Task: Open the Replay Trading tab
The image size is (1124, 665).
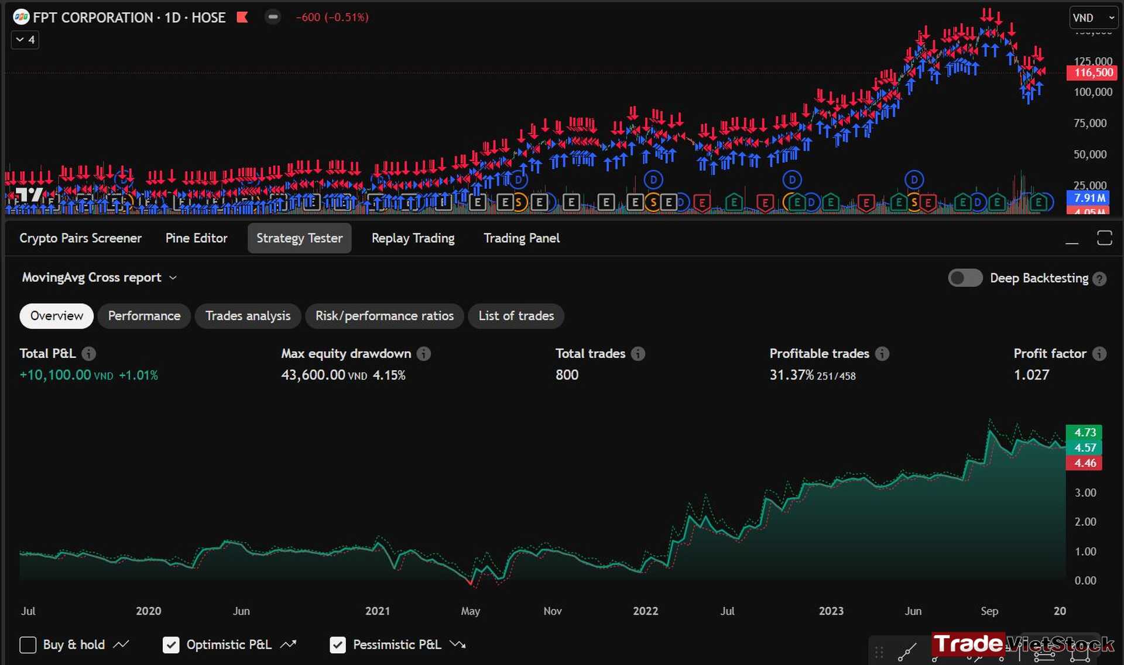Action: 413,238
